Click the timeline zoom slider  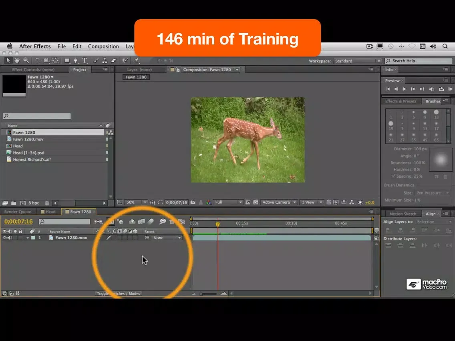pyautogui.click(x=209, y=293)
